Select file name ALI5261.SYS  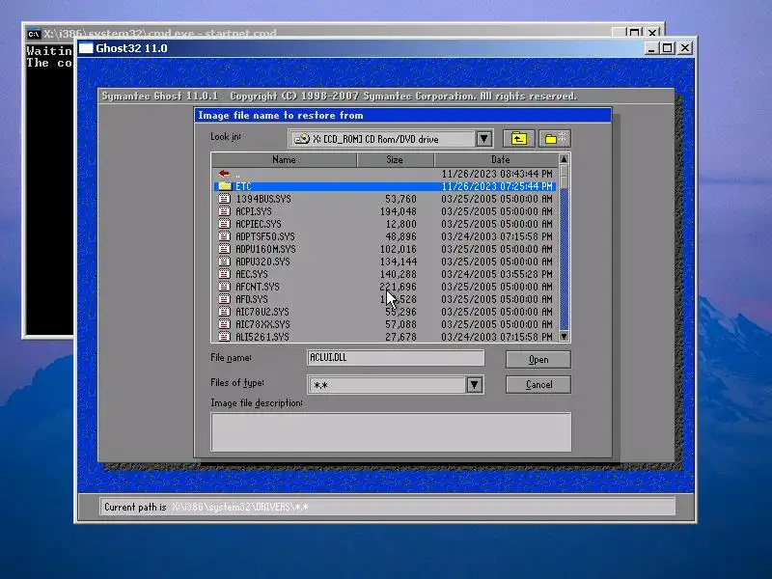(262, 337)
